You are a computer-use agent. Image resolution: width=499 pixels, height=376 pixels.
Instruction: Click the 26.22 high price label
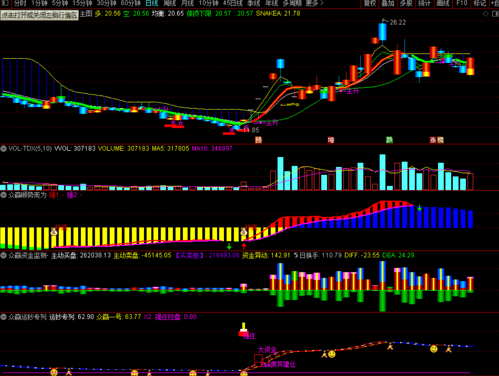[397, 22]
